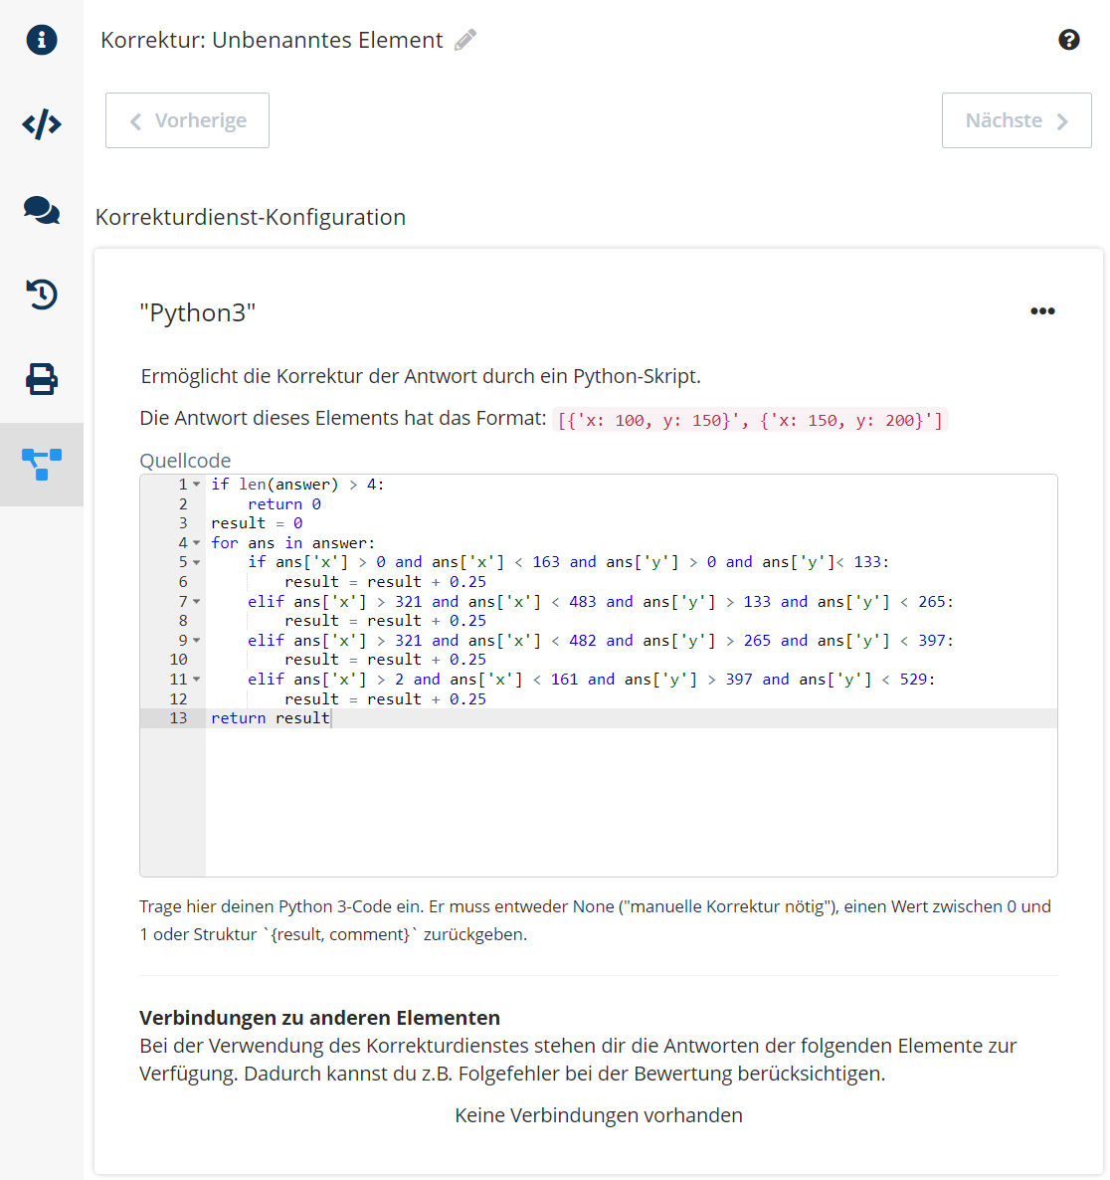Screen dimensions: 1110x1180
Task: Click the elif condition on line 7
Action: pos(601,601)
